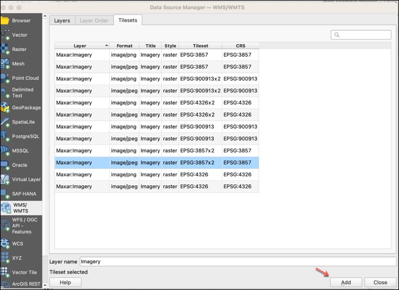Sort table by Tileset column header
The height and width of the screenshot is (290, 399).
tap(201, 46)
